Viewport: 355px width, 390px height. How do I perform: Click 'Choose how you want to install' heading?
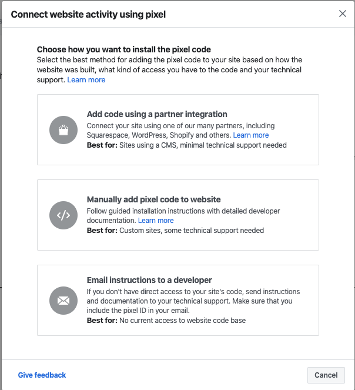(124, 49)
